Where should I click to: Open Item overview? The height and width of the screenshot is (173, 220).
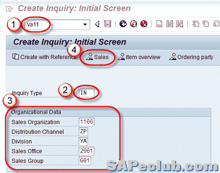pyautogui.click(x=139, y=57)
